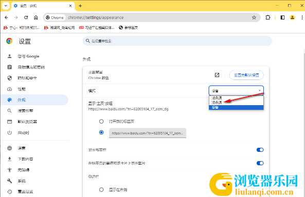Viewport: 305px width, 197px height.
Task: Open theme in Chrome Web Store icon
Action: click(217, 75)
